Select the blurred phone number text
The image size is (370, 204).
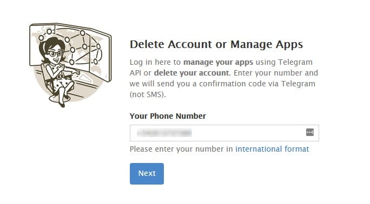(x=164, y=133)
